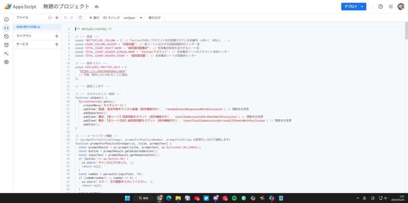408x203 pixels.
Task: Open the onOpen function selector dropdown
Action: coord(133,17)
